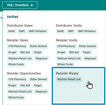Image resolution: width=106 pixels, height=105 pixels.
Task: Pick CVS Pharmacy under Retailer Opportunities
Action: (x=17, y=79)
